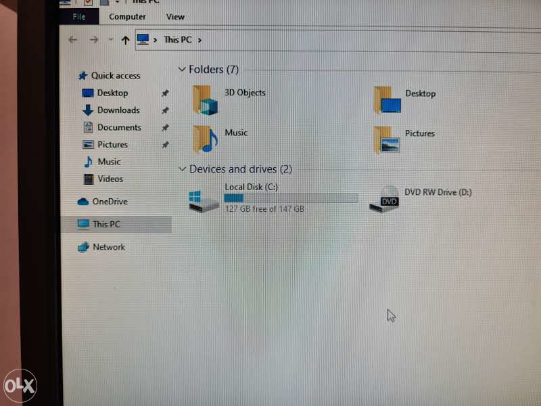Click the Music note icon in sidebar
Viewport: 541px width, 406px height.
(89, 162)
